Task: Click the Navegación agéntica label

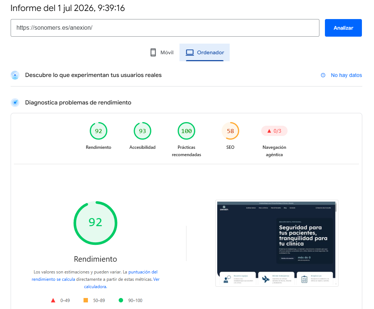Action: pyautogui.click(x=274, y=151)
